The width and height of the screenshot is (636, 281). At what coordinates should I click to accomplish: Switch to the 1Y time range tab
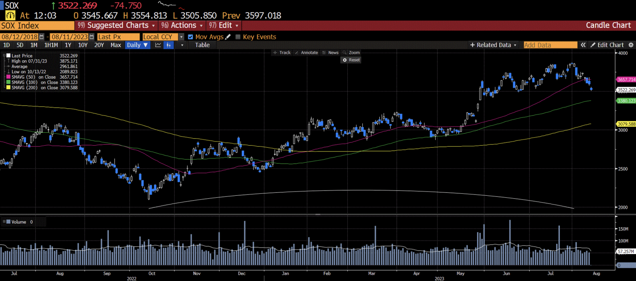click(x=68, y=45)
